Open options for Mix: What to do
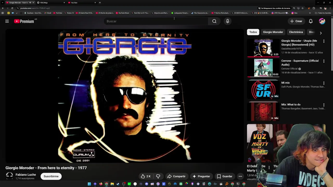Viewport: 333px width, 187px height. [324, 105]
